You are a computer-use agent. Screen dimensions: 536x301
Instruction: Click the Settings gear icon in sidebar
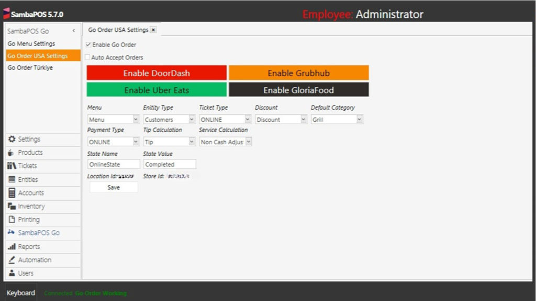(x=12, y=140)
